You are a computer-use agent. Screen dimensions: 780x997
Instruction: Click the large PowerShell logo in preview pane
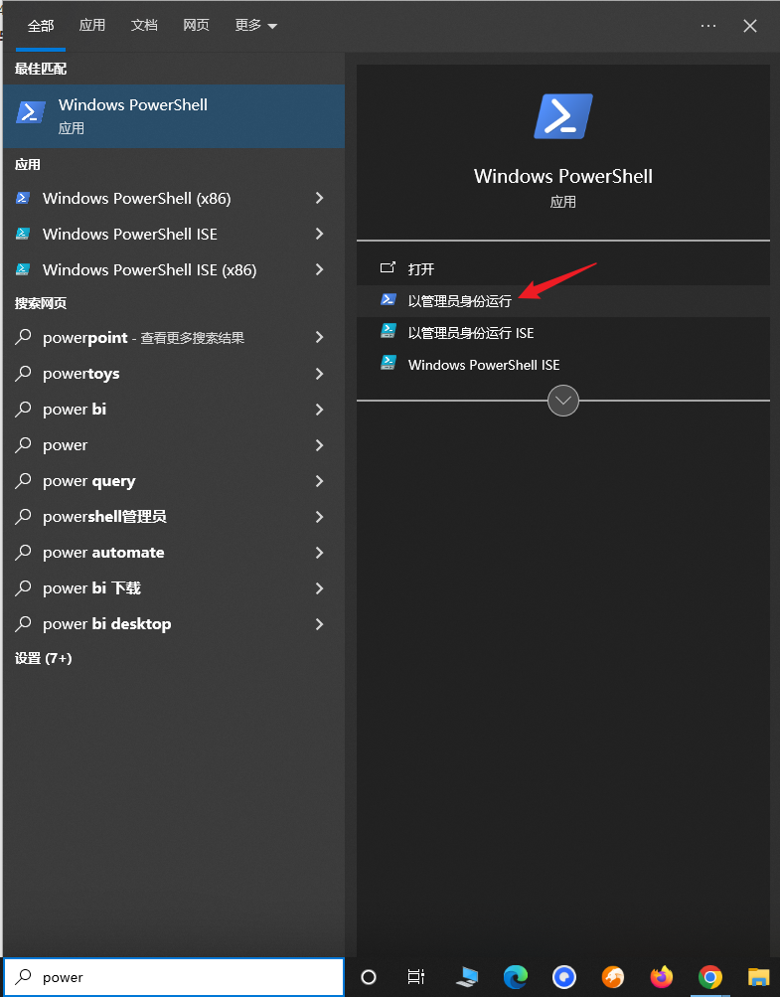coord(563,116)
